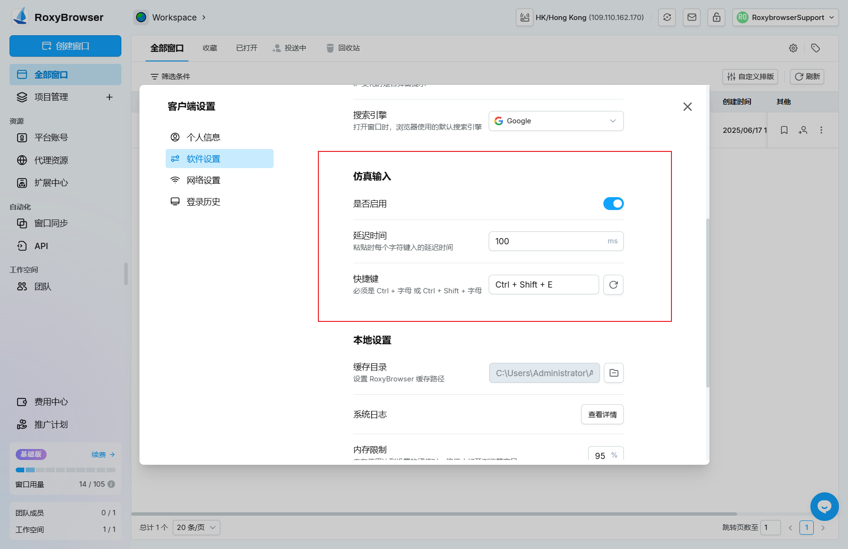Disable the 仿真输入 enable toggle
Screen dimensions: 848x549
click(x=613, y=204)
